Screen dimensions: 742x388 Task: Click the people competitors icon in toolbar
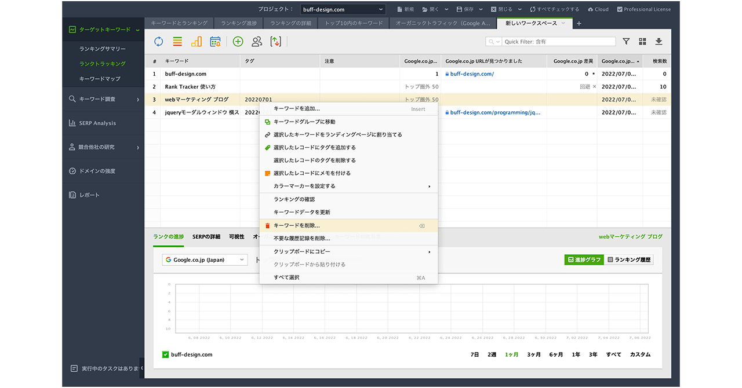click(257, 41)
